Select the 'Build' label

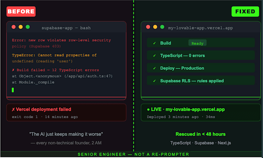(166, 43)
